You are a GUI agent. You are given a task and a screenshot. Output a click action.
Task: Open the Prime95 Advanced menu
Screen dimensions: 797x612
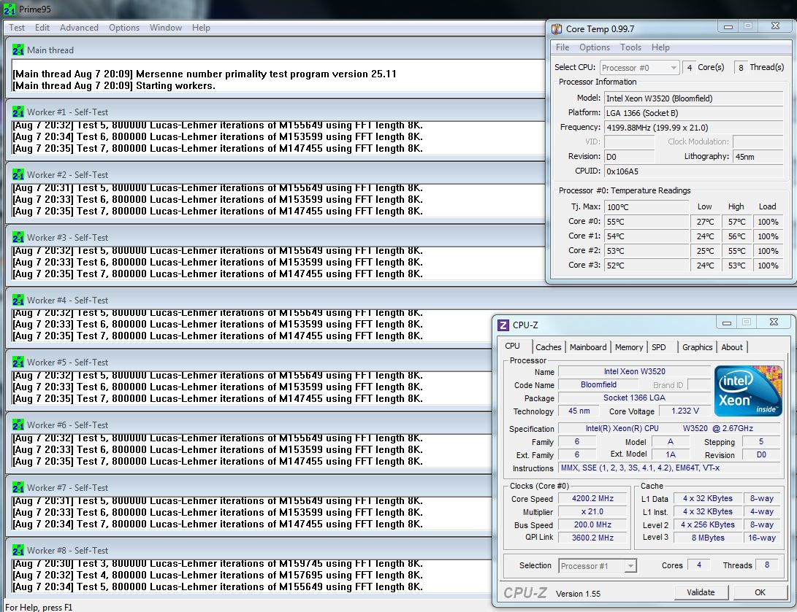(x=80, y=28)
